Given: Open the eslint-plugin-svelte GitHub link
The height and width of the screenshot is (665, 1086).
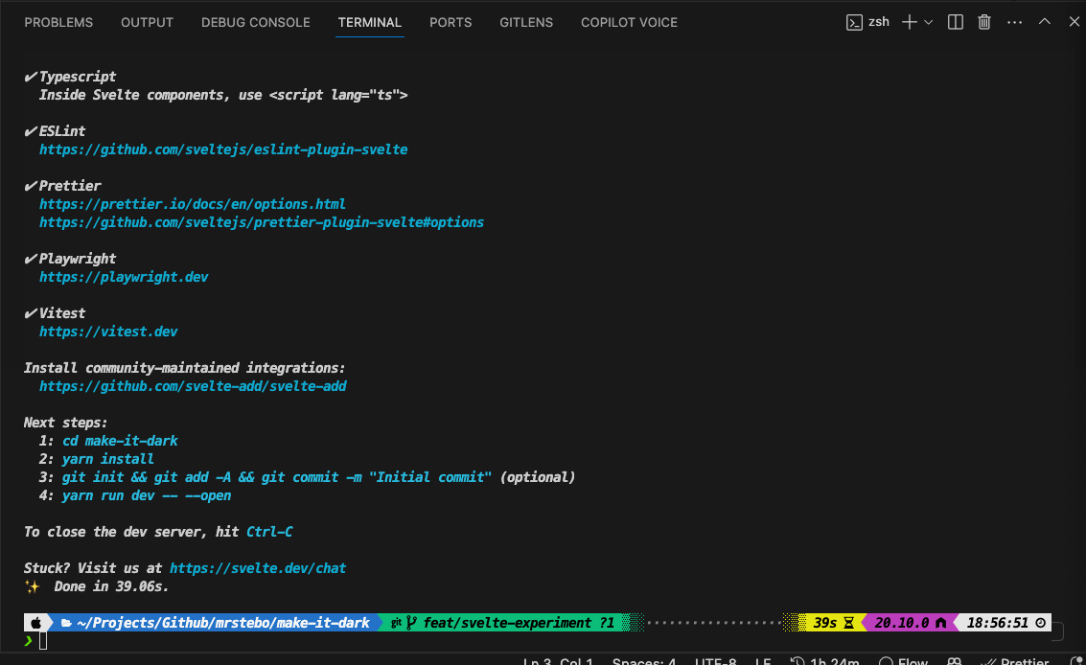Looking at the screenshot, I should point(223,149).
